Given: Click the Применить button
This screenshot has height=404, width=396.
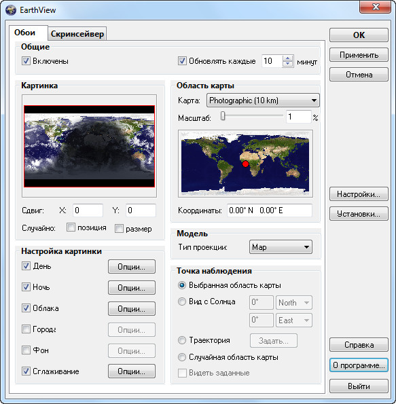Looking at the screenshot, I should pos(359,55).
